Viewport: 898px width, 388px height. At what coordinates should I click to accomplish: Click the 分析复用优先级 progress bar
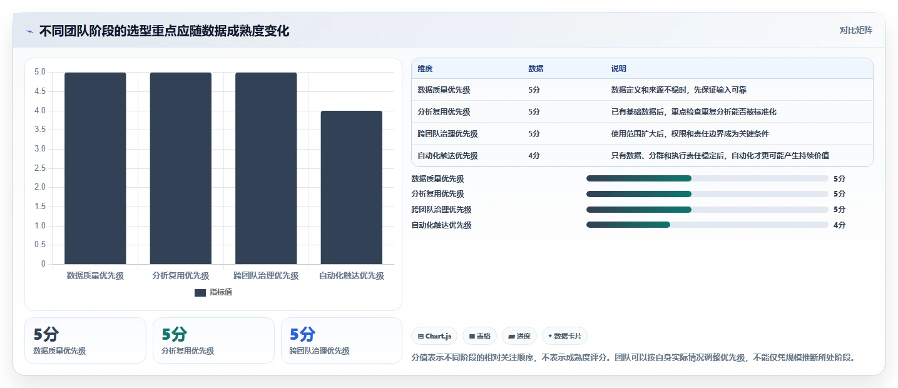(707, 194)
